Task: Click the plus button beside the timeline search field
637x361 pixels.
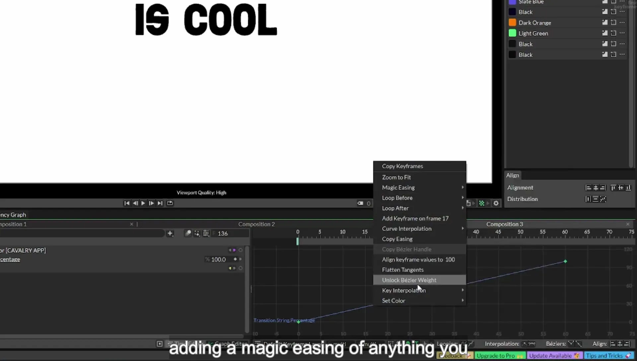Action: point(170,233)
